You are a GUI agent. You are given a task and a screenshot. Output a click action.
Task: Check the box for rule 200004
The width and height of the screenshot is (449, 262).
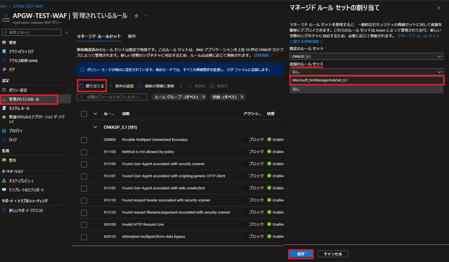pyautogui.click(x=84, y=140)
